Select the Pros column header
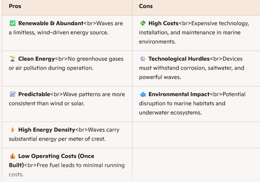 pyautogui.click(x=15, y=6)
